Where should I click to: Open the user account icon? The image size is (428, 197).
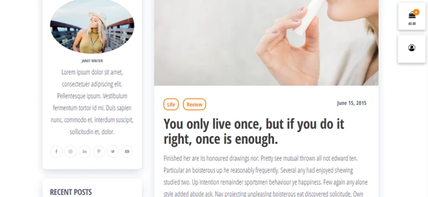(412, 49)
